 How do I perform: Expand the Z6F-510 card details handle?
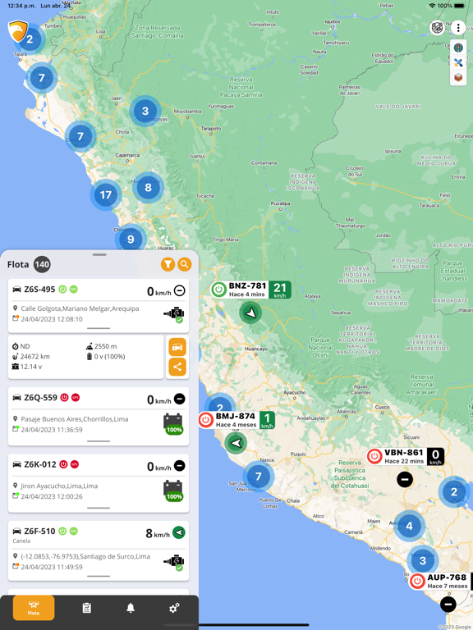99,576
